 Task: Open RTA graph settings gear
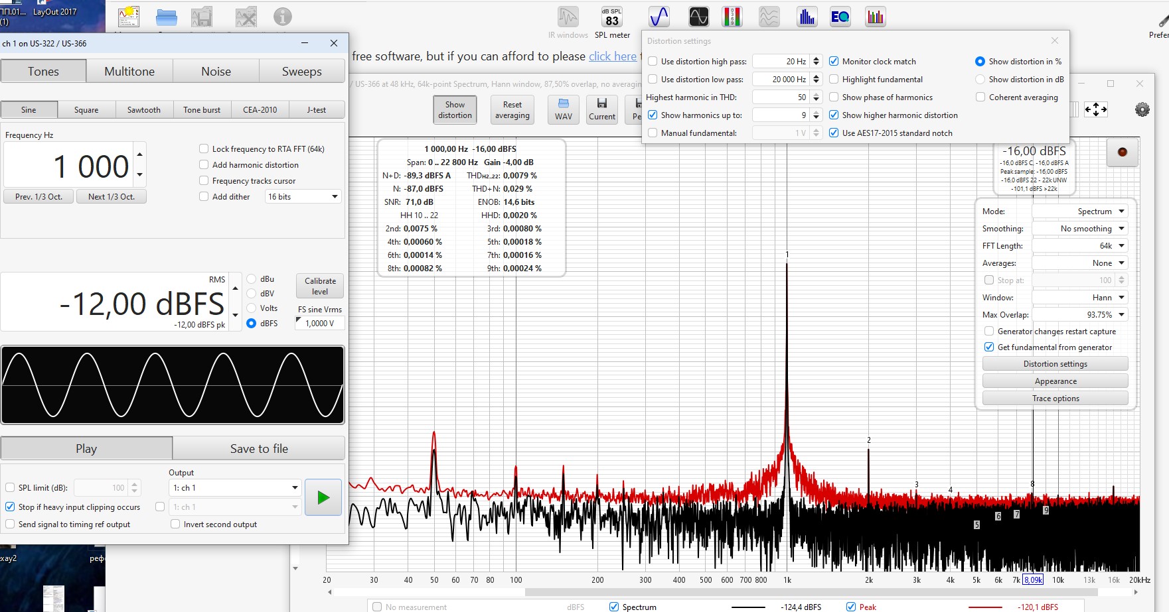[1142, 109]
